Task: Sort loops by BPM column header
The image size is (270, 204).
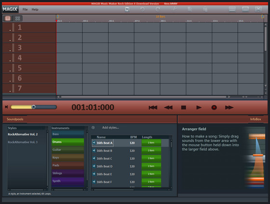Action: tap(134, 137)
